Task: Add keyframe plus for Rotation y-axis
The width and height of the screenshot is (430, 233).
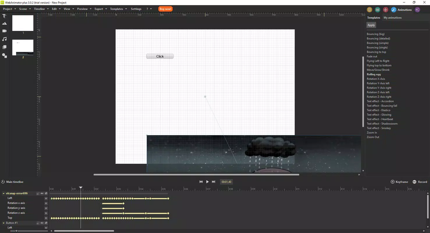Action: click(46, 208)
